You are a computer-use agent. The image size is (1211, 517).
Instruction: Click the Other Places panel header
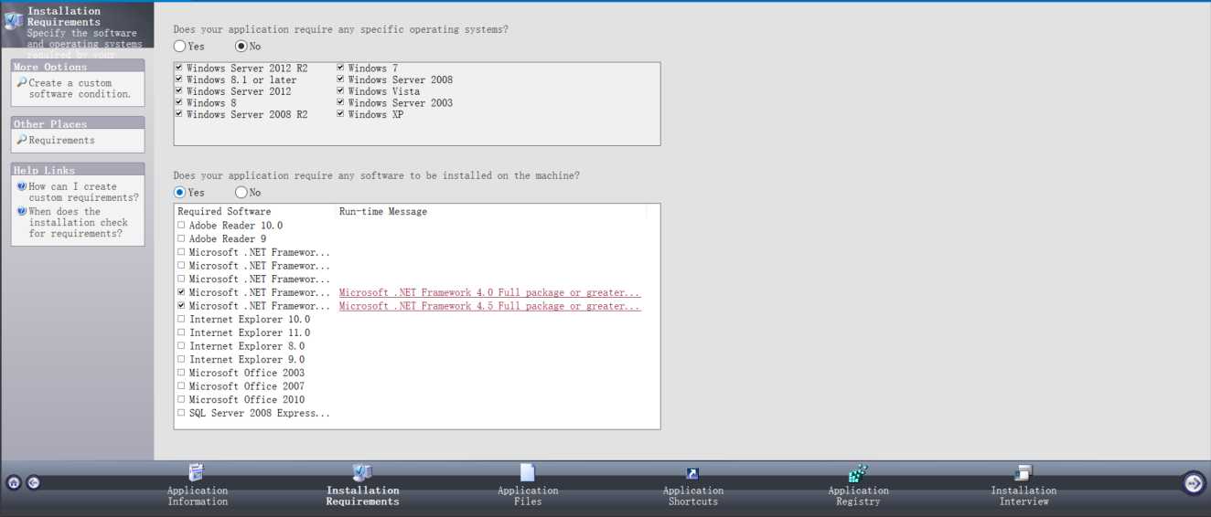pyautogui.click(x=78, y=123)
